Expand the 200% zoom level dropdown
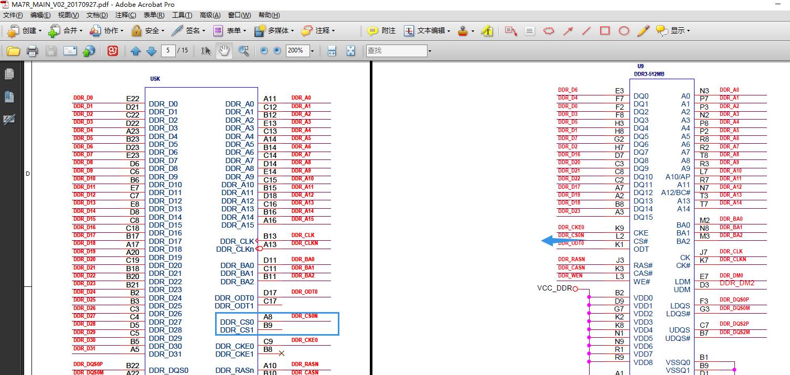Viewport: 790px width, 375px height. click(x=312, y=51)
